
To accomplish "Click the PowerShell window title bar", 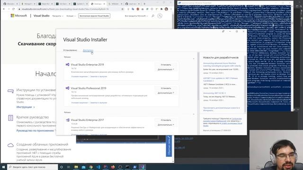I will tap(235, 3).
